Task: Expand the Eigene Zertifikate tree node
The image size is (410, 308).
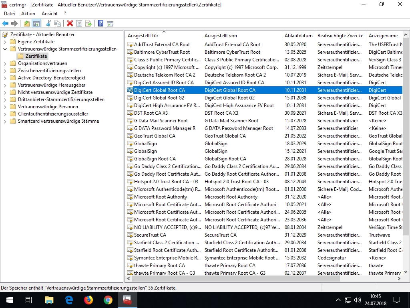Action: (x=5, y=42)
